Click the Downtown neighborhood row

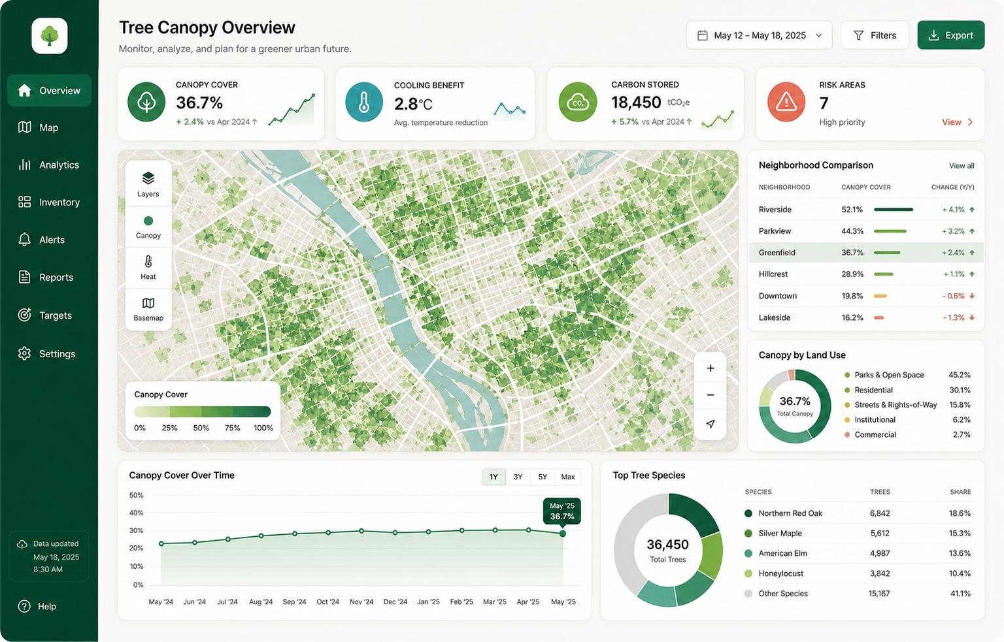tap(866, 296)
